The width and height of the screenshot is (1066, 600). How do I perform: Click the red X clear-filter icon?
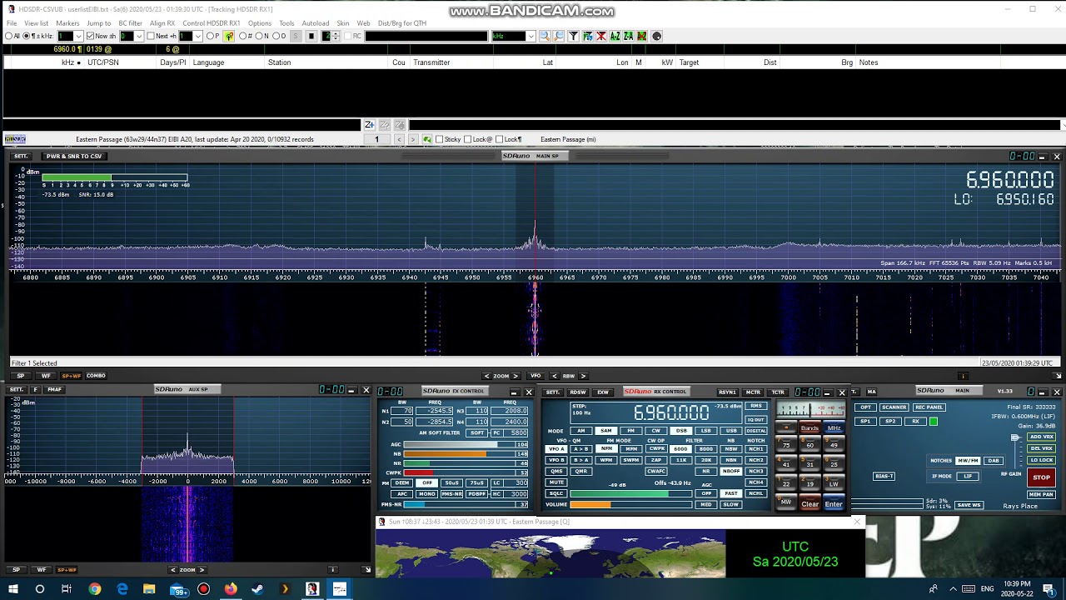coord(600,36)
